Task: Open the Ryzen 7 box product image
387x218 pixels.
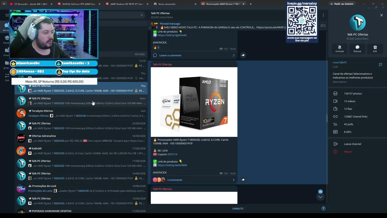Action: tap(194, 102)
